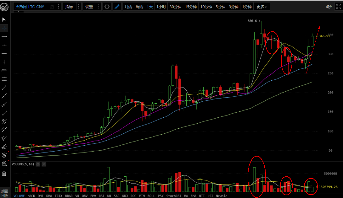Viewport: 343px width, 198px height.
Task: Switch to the EMV indicator
Action: click(x=93, y=196)
